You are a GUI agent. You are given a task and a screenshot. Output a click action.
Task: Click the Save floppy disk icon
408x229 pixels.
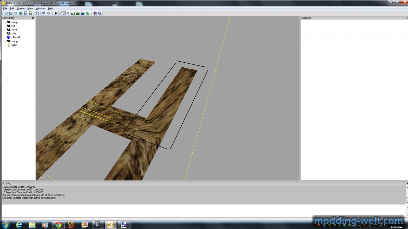coord(25,13)
